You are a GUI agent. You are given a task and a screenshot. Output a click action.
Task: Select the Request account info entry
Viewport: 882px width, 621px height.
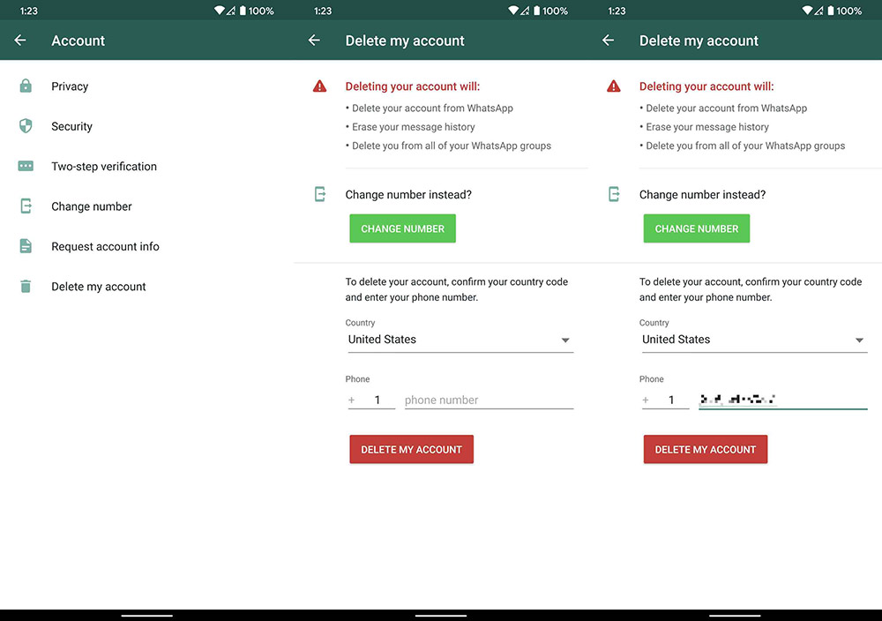105,247
